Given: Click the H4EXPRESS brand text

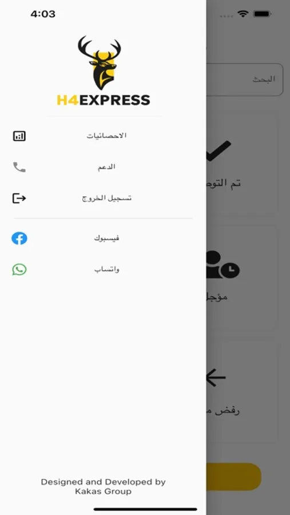Looking at the screenshot, I should 104,100.
